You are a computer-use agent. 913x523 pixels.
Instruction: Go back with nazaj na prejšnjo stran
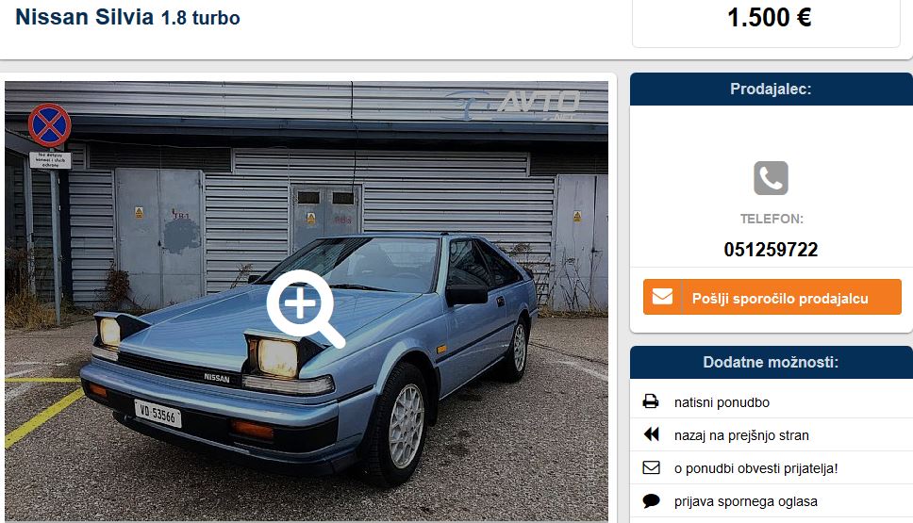point(741,435)
